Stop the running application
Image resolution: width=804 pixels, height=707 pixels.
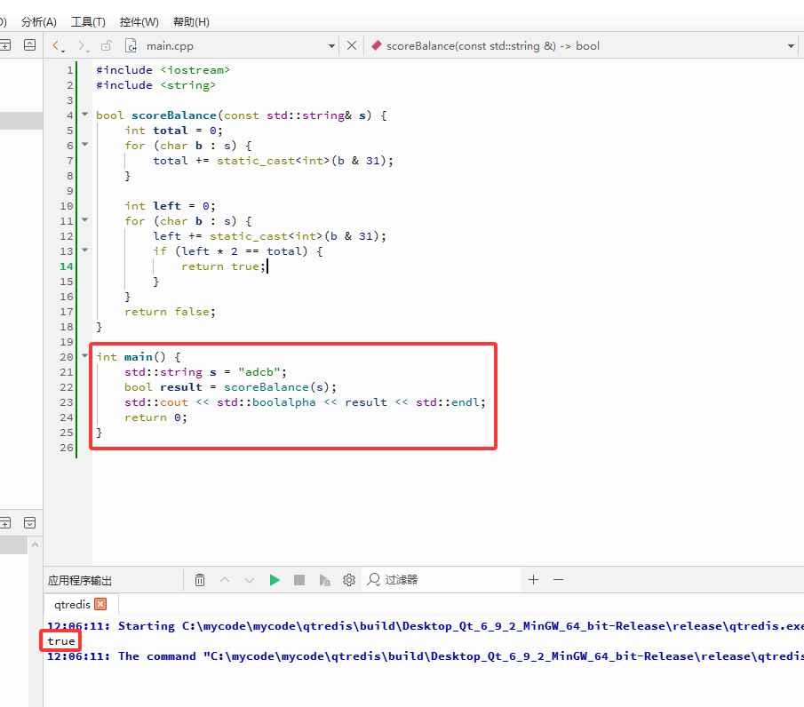[x=299, y=580]
